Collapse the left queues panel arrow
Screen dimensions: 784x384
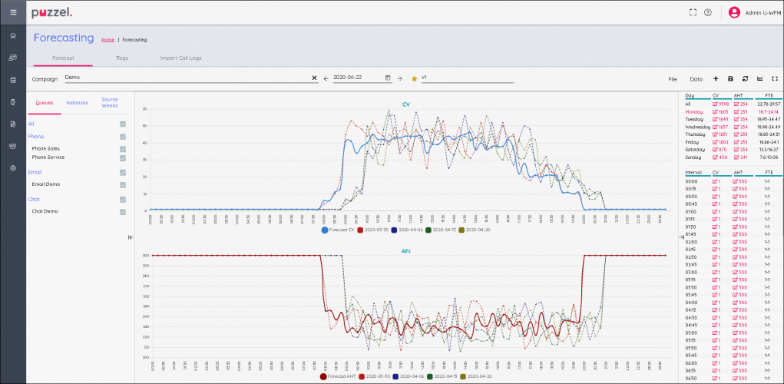point(130,237)
